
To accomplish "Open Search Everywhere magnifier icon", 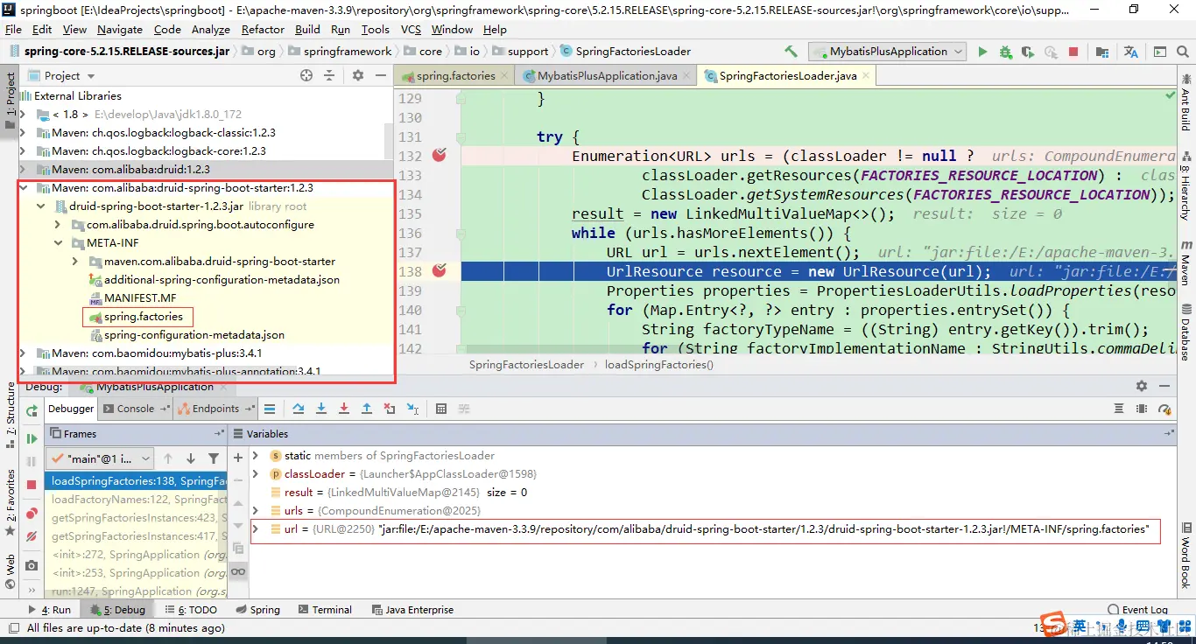I will coord(1182,52).
